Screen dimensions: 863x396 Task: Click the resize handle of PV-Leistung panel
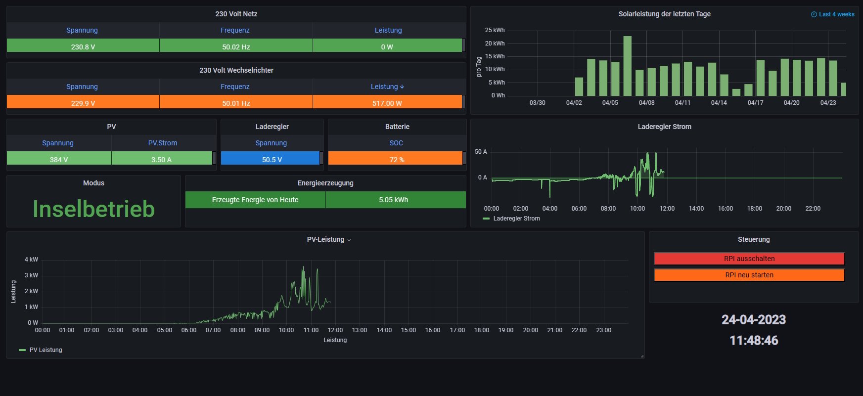[x=642, y=356]
